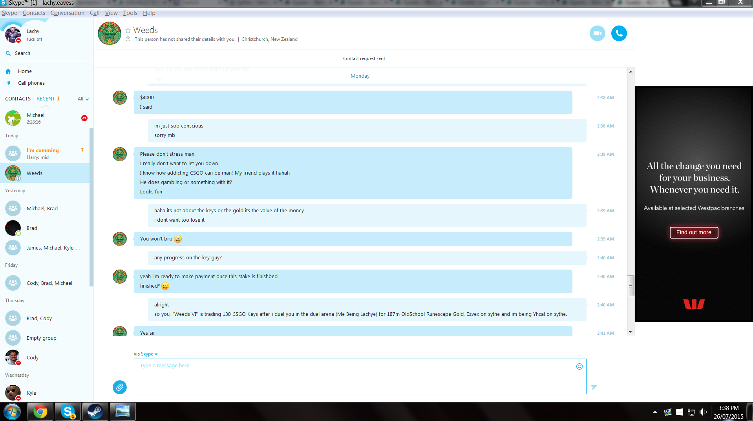753x421 pixels.
Task: Open the Michael, Brad group chat
Action: [x=45, y=208]
